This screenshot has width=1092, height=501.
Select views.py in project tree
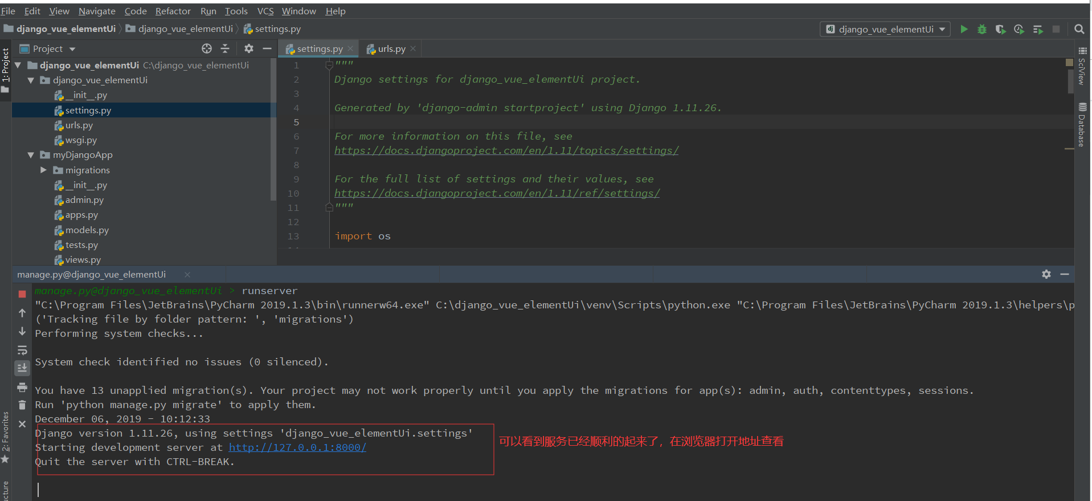pos(83,260)
